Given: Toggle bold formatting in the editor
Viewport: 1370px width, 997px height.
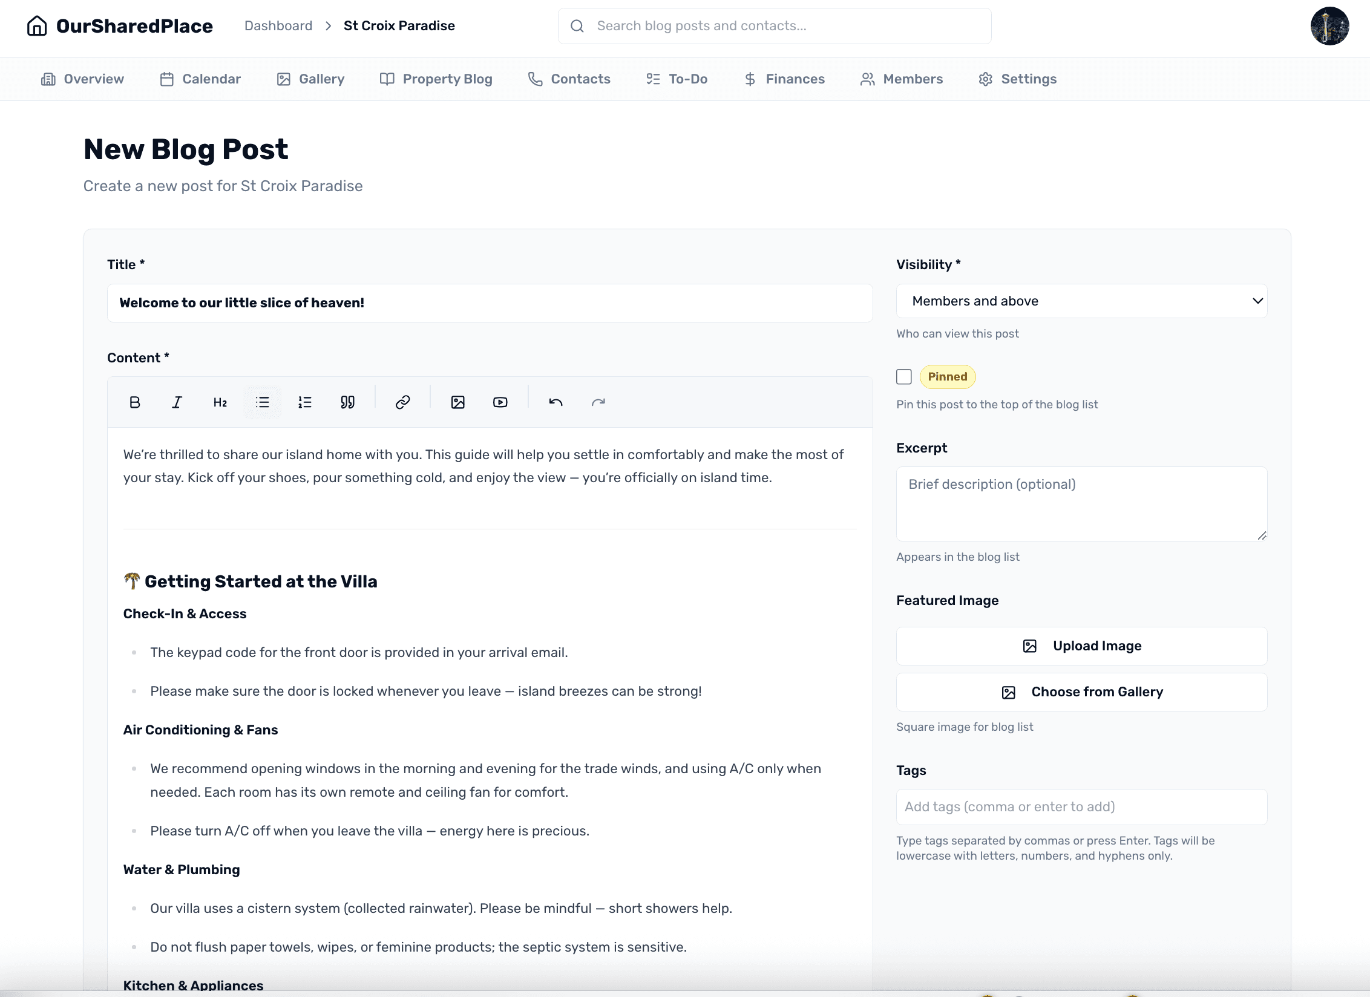Looking at the screenshot, I should pos(134,402).
